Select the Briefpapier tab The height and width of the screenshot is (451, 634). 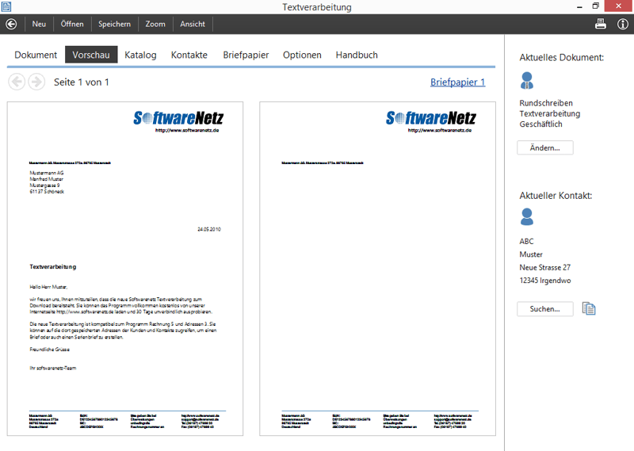[x=246, y=55]
